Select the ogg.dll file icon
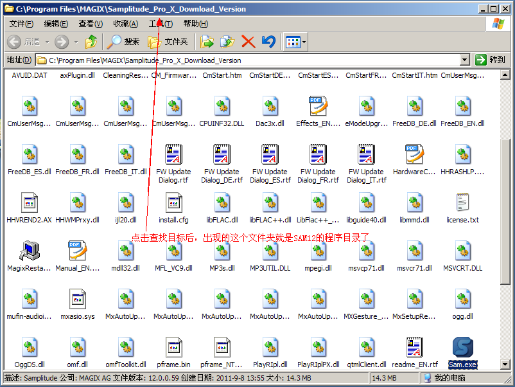Viewport: 515px width, 387px height. pos(462,299)
